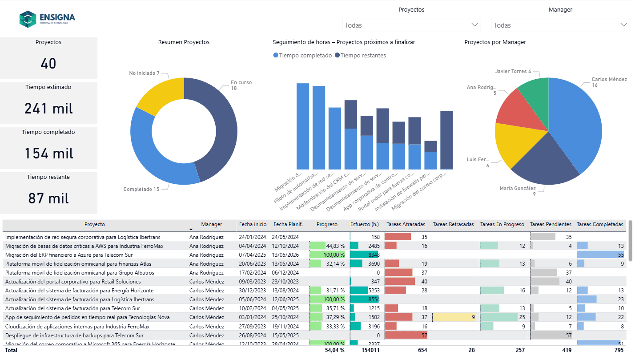
Task: Sort by the Tareas Atrasadas column header
Action: point(405,224)
